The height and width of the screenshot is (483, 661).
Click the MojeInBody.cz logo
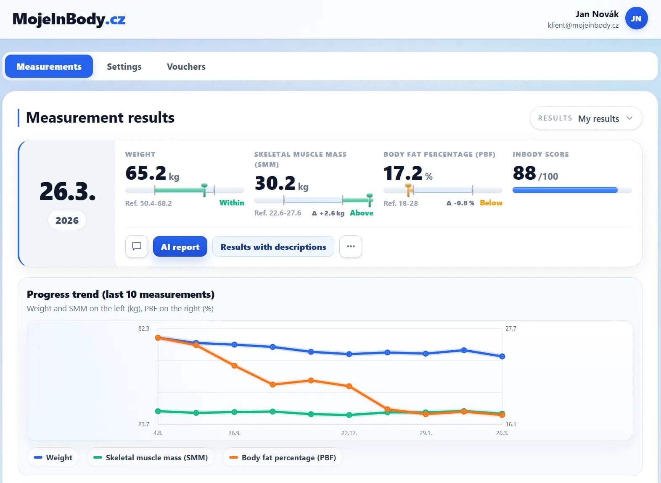pos(69,19)
